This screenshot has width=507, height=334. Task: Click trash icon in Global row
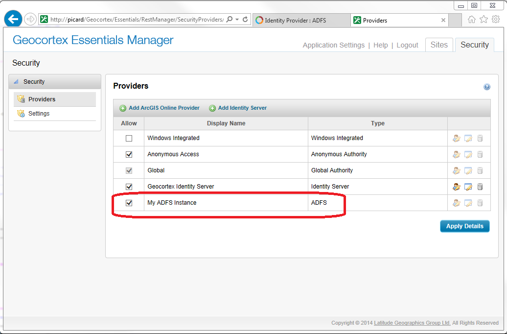[x=480, y=170]
